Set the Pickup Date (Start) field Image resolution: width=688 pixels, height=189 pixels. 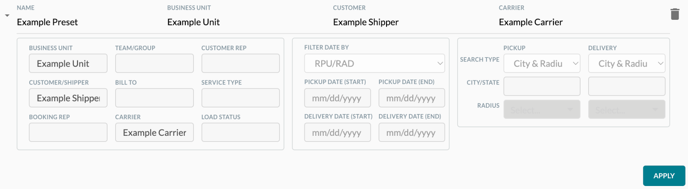tap(337, 98)
